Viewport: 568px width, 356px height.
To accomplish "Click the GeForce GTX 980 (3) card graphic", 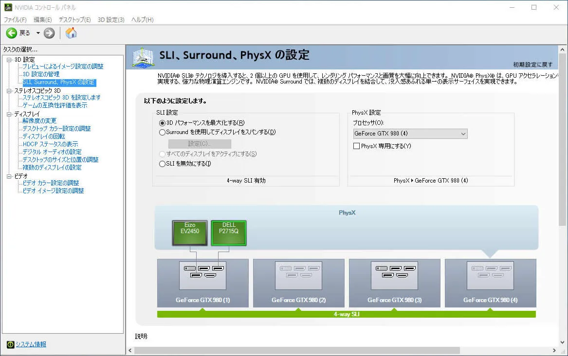I will [394, 283].
